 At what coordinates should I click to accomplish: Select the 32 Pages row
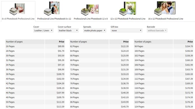click(x=35, y=60)
